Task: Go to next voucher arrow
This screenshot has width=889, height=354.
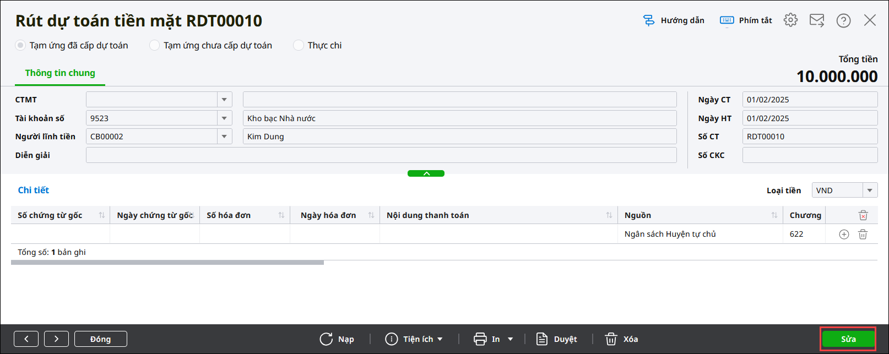Action: click(x=56, y=339)
